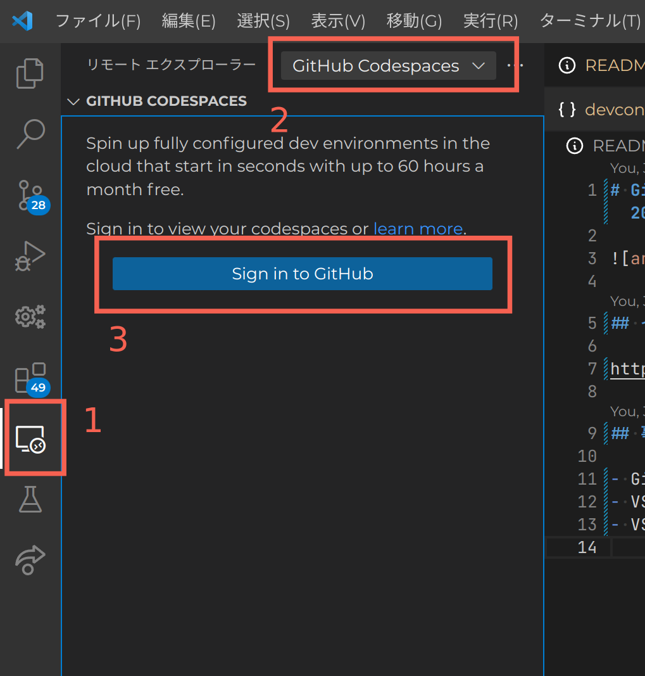Image resolution: width=645 pixels, height=676 pixels.
Task: Open Extensions view with 49 badge
Action: click(x=30, y=378)
